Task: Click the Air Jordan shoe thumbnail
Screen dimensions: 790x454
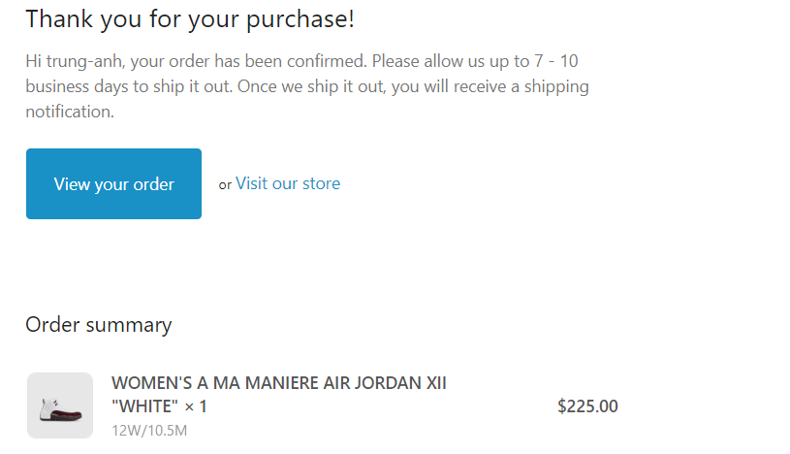Action: (60, 405)
